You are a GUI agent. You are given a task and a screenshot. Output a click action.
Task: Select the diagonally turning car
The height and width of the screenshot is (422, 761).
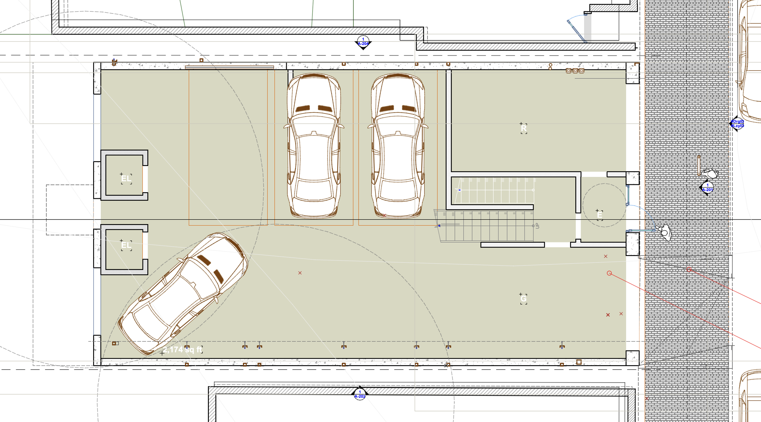click(x=183, y=293)
